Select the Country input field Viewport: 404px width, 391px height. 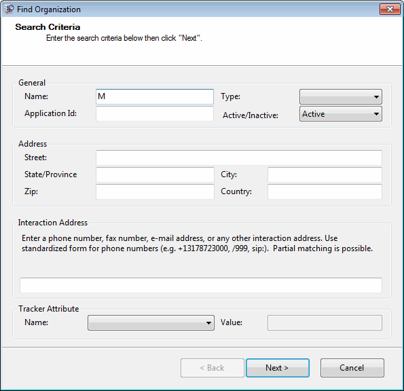325,191
